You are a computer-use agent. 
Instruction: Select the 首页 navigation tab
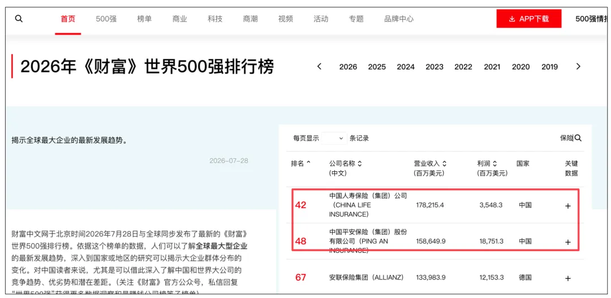click(x=68, y=19)
